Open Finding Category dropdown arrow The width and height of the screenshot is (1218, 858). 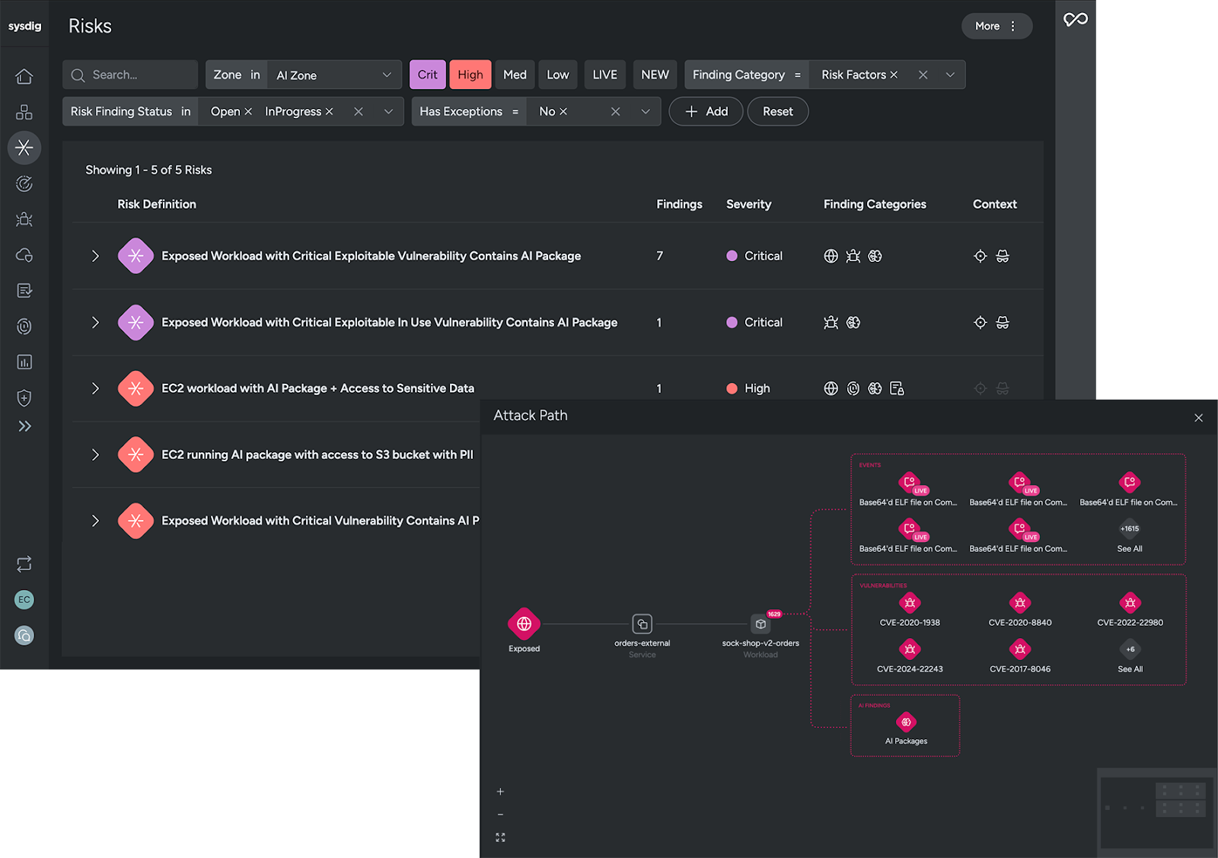pyautogui.click(x=950, y=75)
